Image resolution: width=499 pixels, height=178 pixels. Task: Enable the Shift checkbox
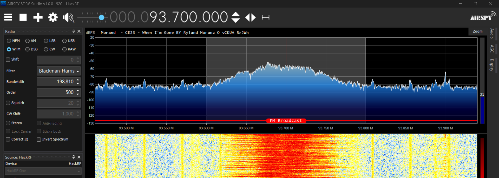8,60
